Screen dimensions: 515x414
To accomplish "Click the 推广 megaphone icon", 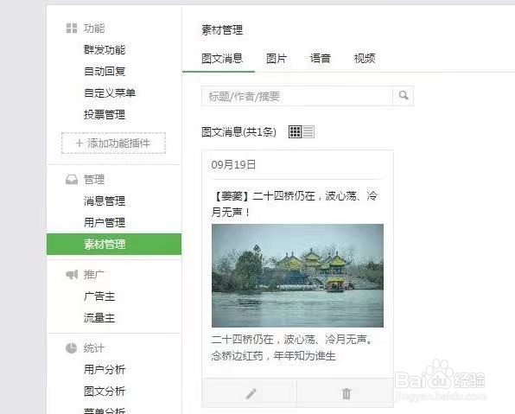I will point(72,274).
